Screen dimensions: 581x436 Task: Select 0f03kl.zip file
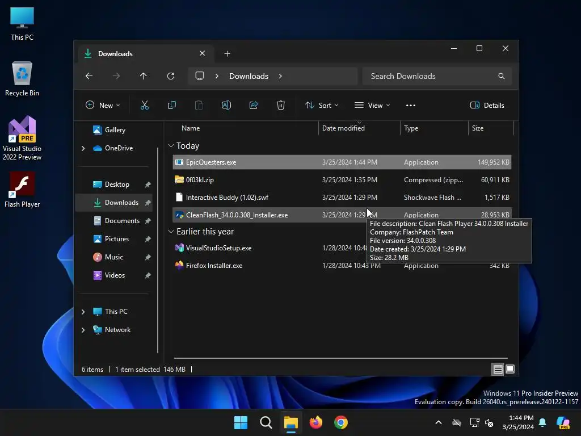pyautogui.click(x=342, y=180)
